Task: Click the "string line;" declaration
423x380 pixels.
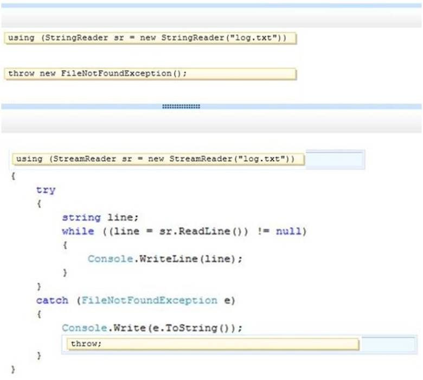Action: 100,217
